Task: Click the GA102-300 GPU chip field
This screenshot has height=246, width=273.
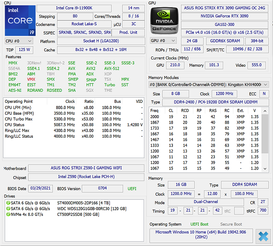Action: coord(224,25)
